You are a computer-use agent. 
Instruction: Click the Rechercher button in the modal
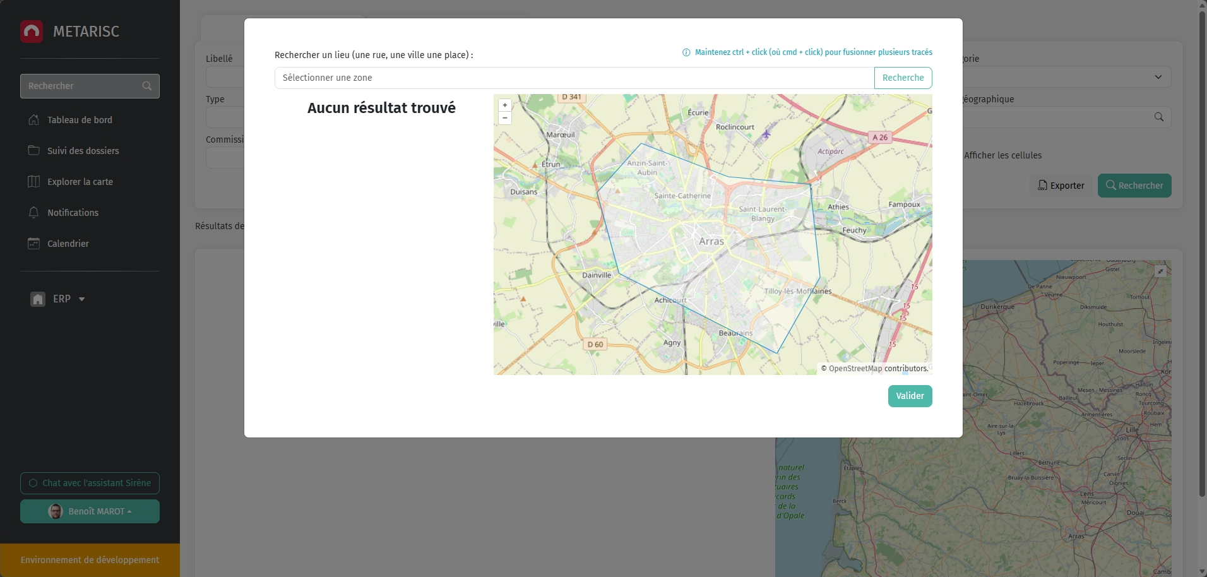902,78
